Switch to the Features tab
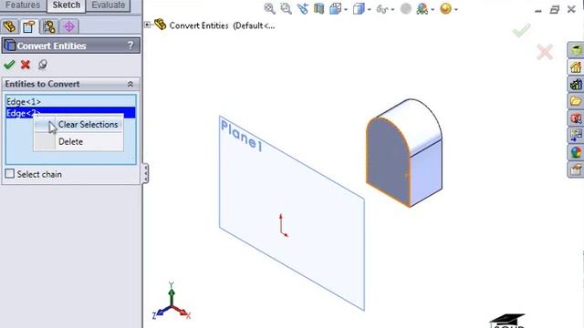The height and width of the screenshot is (328, 584). point(23,5)
